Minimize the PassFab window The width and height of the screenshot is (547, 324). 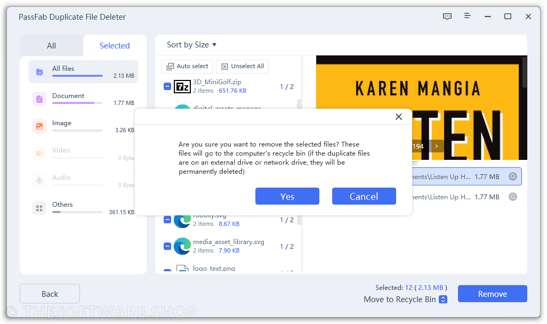(x=488, y=17)
